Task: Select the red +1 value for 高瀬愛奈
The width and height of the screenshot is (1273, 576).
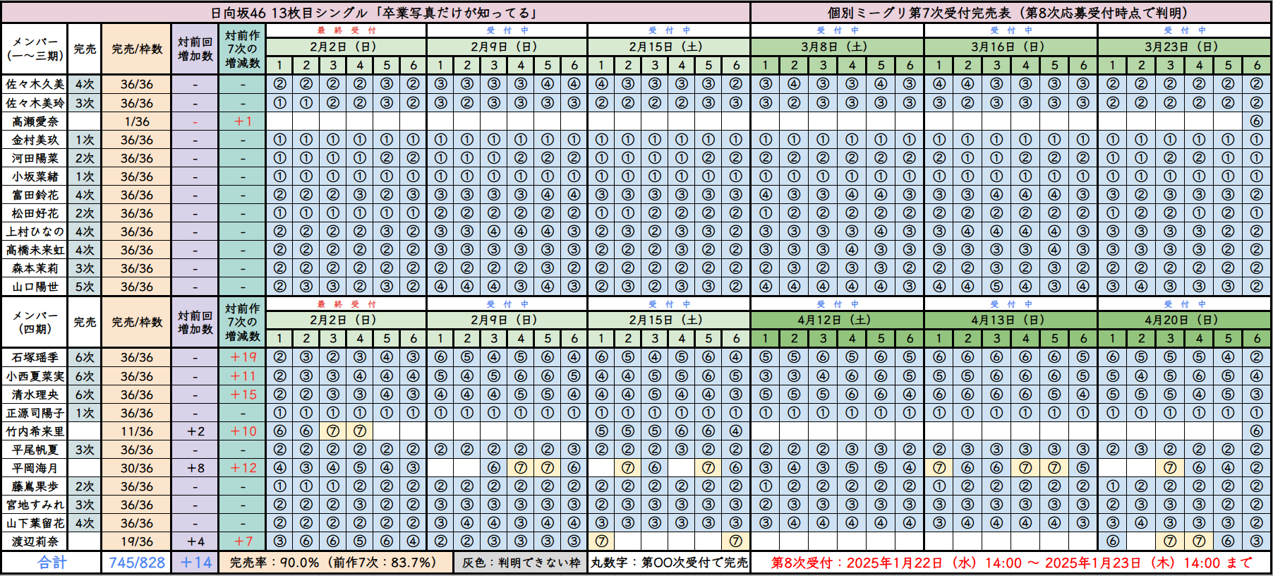Action: click(243, 121)
